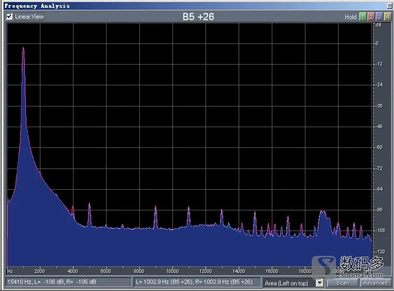Click Hold button 4 (yellow)
394x291 pixels.
click(387, 17)
